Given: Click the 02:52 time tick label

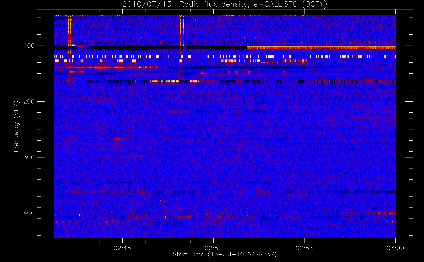Looking at the screenshot, I should 213,248.
